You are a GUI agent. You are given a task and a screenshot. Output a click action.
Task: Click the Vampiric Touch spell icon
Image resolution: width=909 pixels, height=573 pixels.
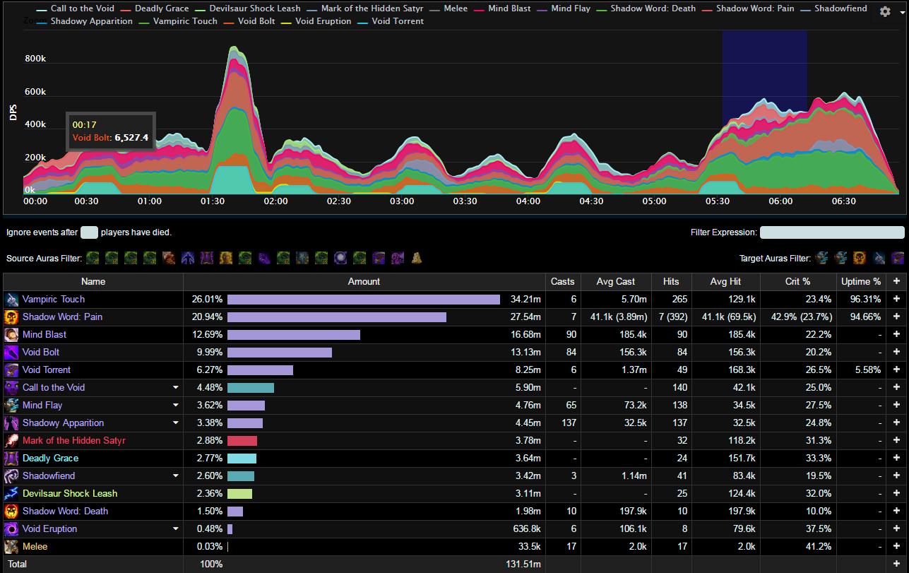click(11, 300)
